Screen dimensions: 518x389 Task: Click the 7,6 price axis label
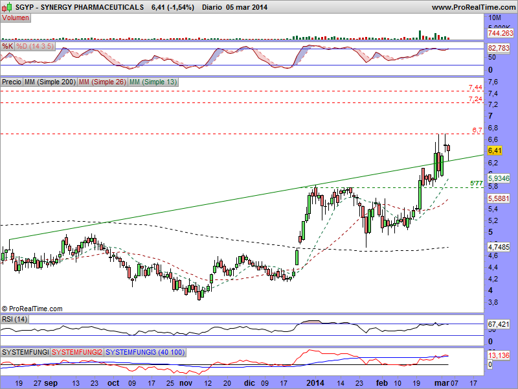click(493, 82)
